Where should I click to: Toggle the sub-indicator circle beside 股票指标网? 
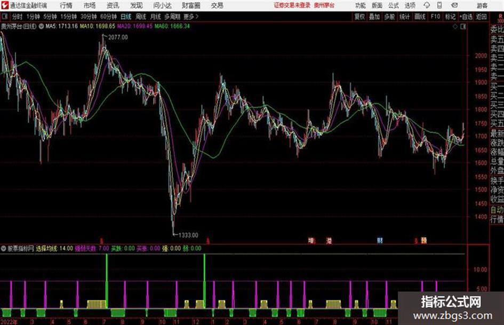[4, 248]
